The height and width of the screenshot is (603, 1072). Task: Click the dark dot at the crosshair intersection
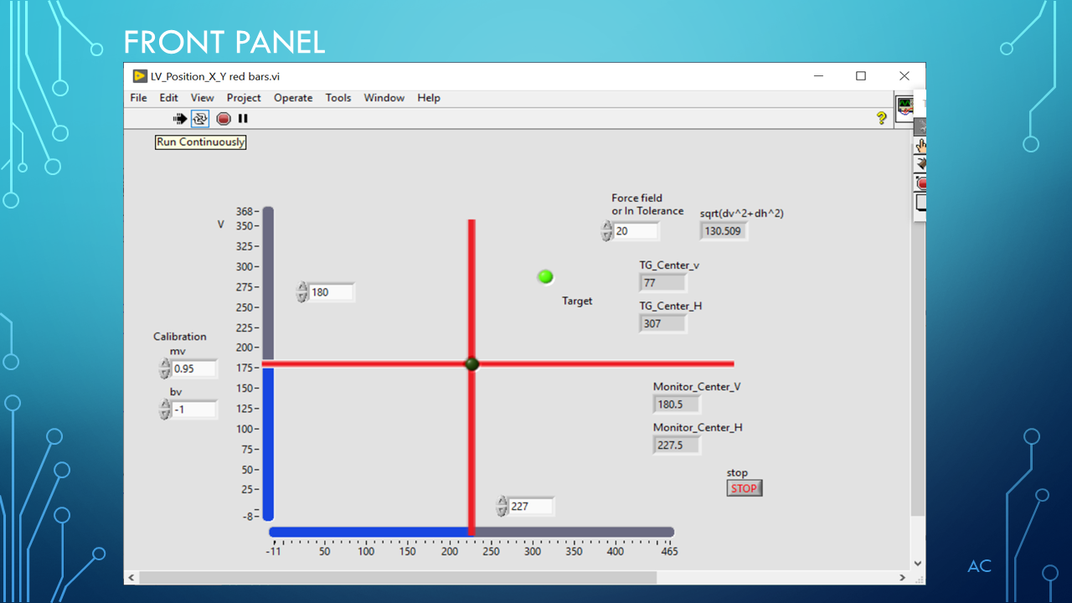(x=472, y=363)
